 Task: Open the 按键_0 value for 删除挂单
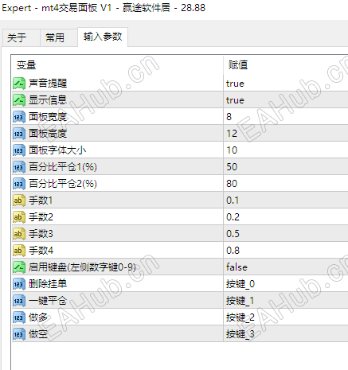240,284
